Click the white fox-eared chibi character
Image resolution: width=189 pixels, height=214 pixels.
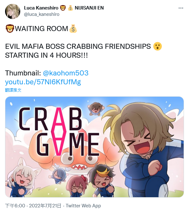(22, 178)
